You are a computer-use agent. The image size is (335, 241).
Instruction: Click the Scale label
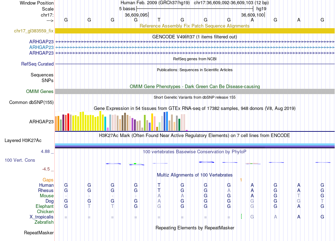pos(48,9)
